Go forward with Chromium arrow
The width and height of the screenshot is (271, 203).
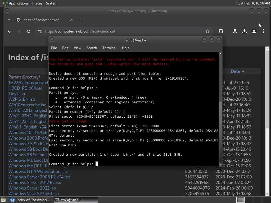[19, 31]
